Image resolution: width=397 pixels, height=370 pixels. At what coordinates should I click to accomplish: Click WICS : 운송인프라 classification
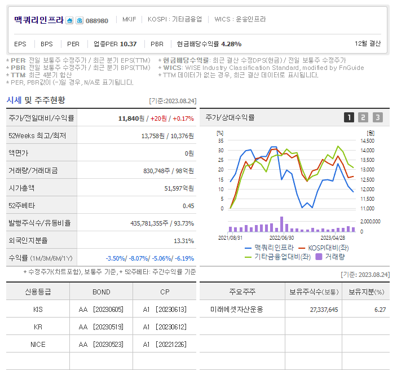(240, 19)
